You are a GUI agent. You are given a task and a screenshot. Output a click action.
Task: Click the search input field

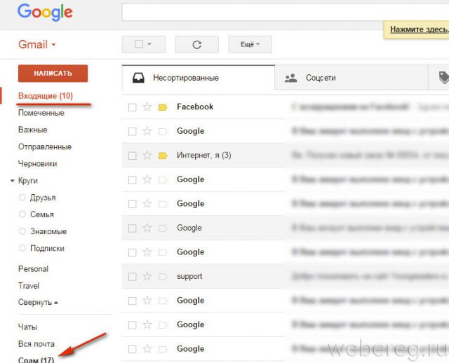coord(286,12)
